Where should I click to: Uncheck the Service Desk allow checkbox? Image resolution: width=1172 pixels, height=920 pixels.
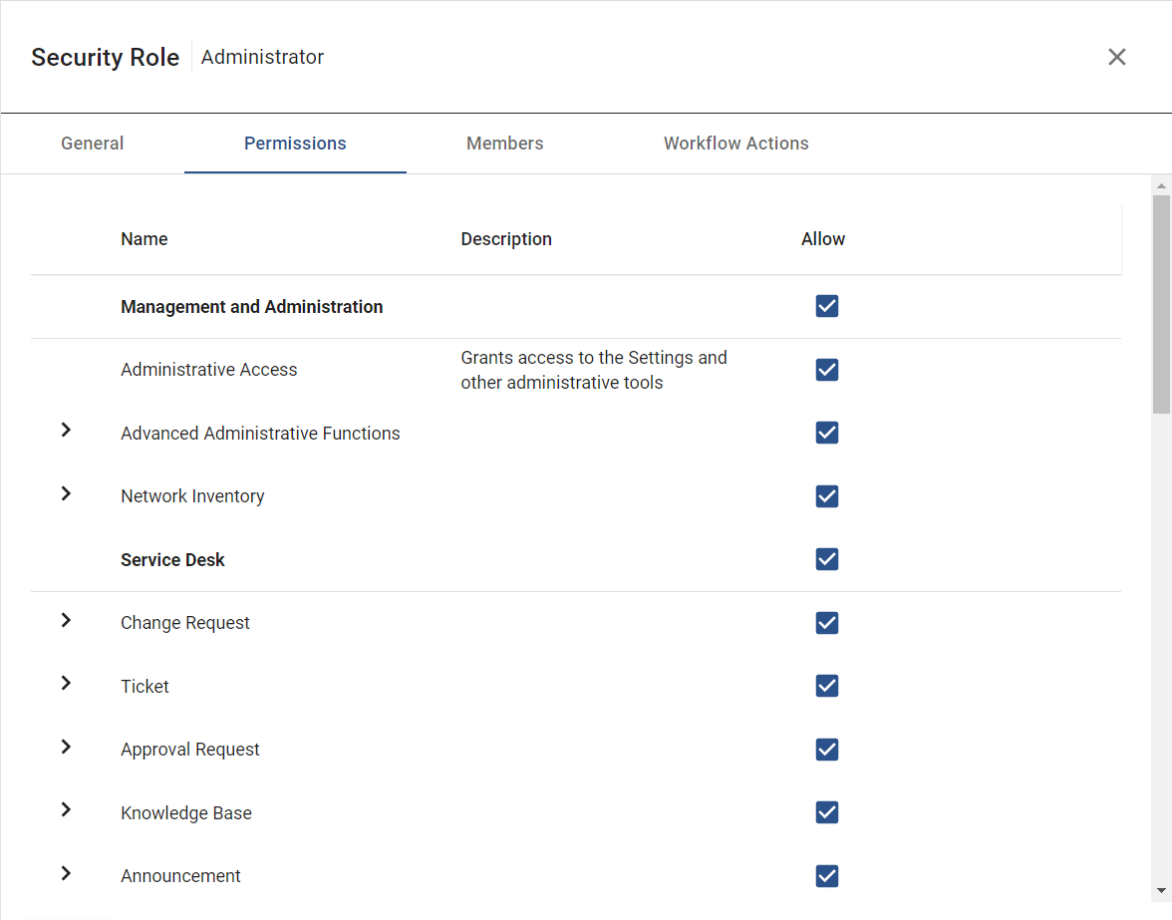[827, 559]
